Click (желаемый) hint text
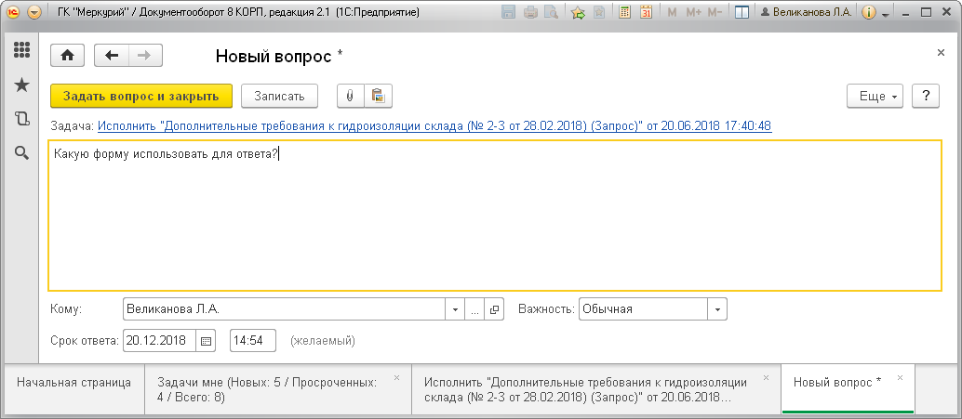Screen dimensions: 962x419 323,341
